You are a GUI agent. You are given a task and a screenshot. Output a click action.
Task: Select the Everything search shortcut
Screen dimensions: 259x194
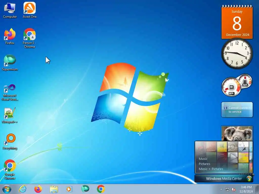tap(10, 141)
